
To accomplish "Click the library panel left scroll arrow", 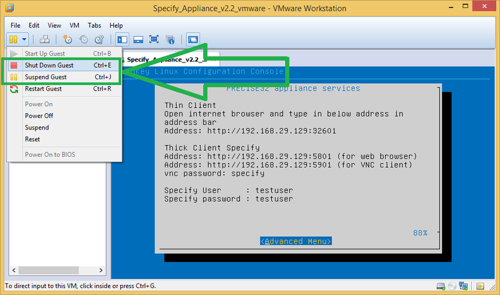I will pos(14,270).
